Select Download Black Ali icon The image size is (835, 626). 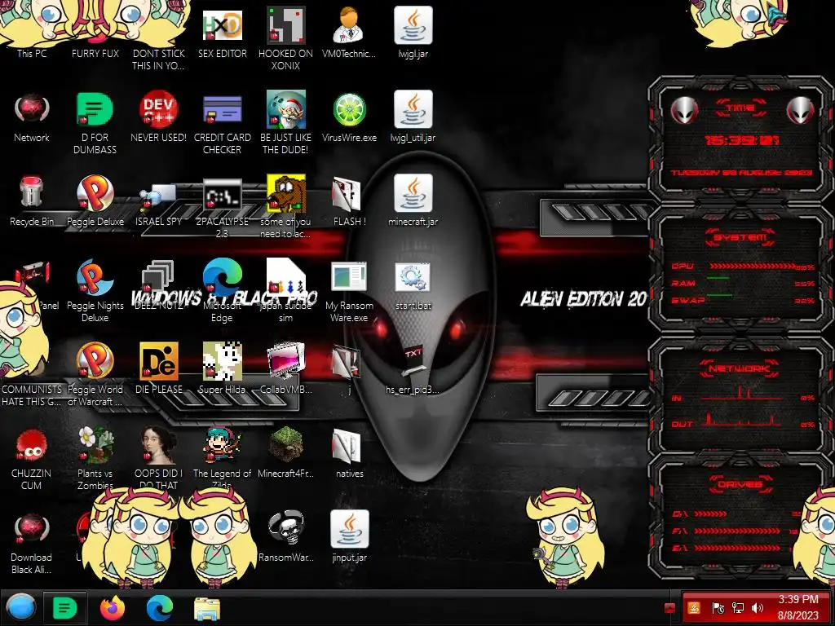pyautogui.click(x=32, y=543)
